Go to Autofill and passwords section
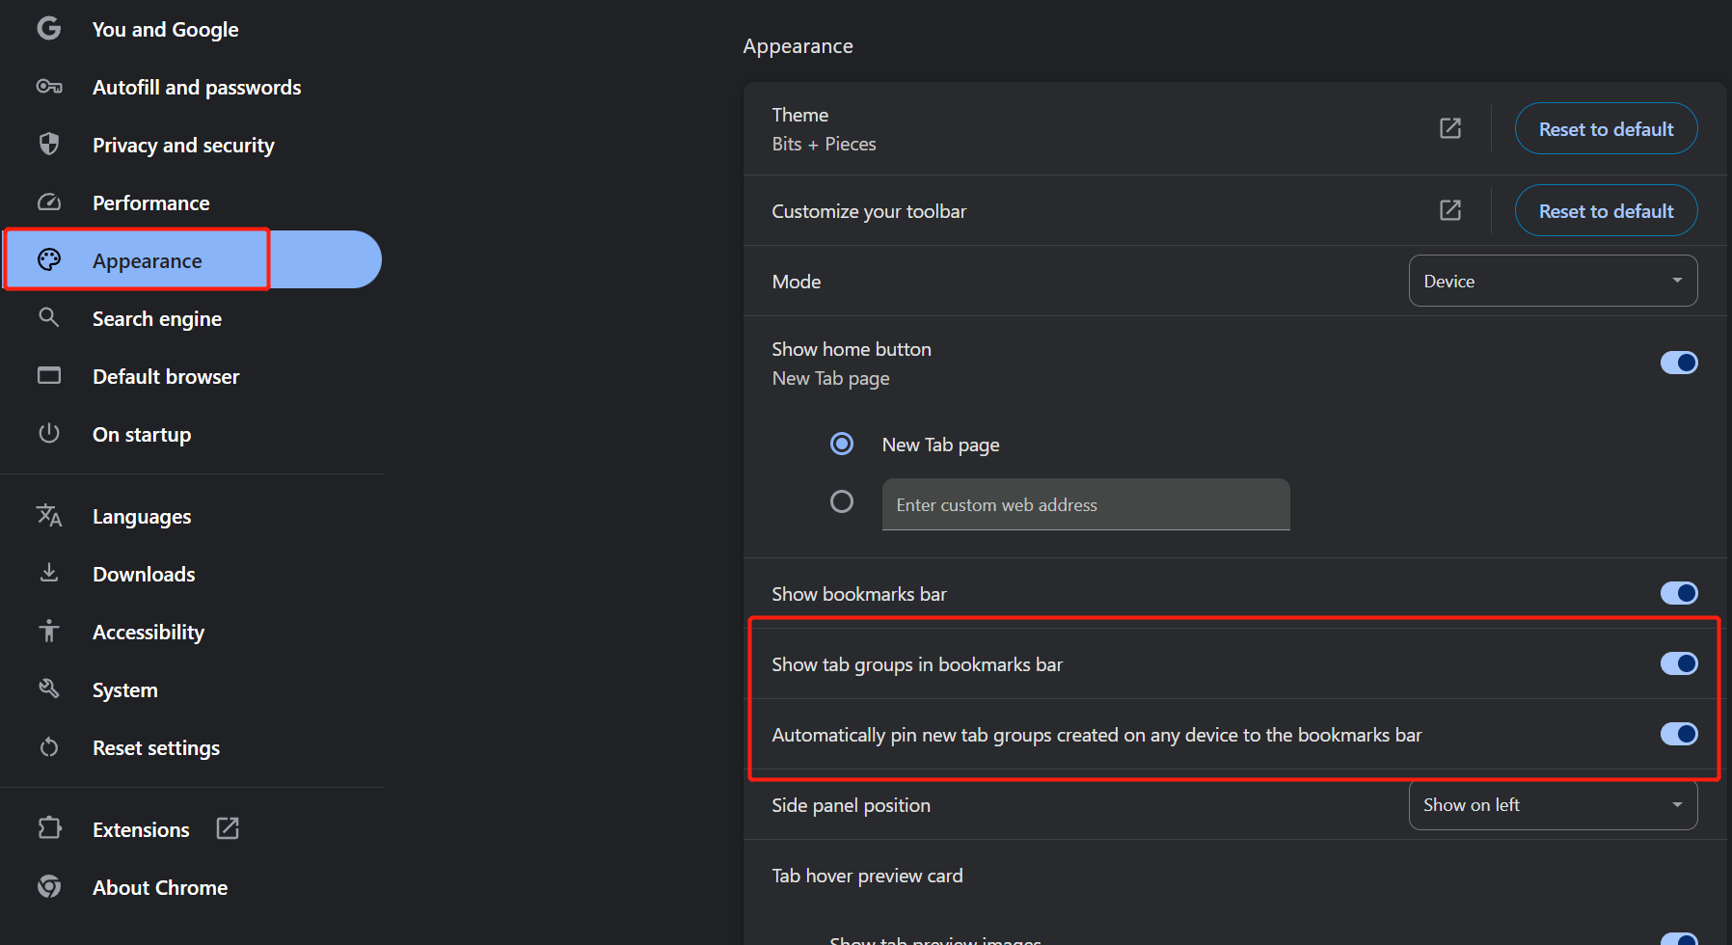The height and width of the screenshot is (945, 1732). [x=197, y=88]
